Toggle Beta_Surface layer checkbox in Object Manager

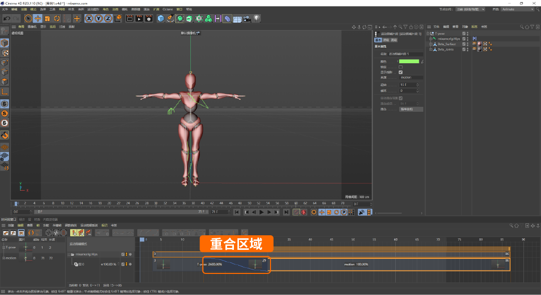point(464,44)
